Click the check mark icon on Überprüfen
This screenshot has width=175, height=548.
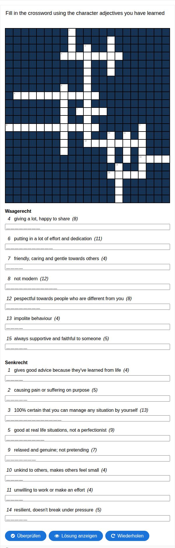point(13,536)
